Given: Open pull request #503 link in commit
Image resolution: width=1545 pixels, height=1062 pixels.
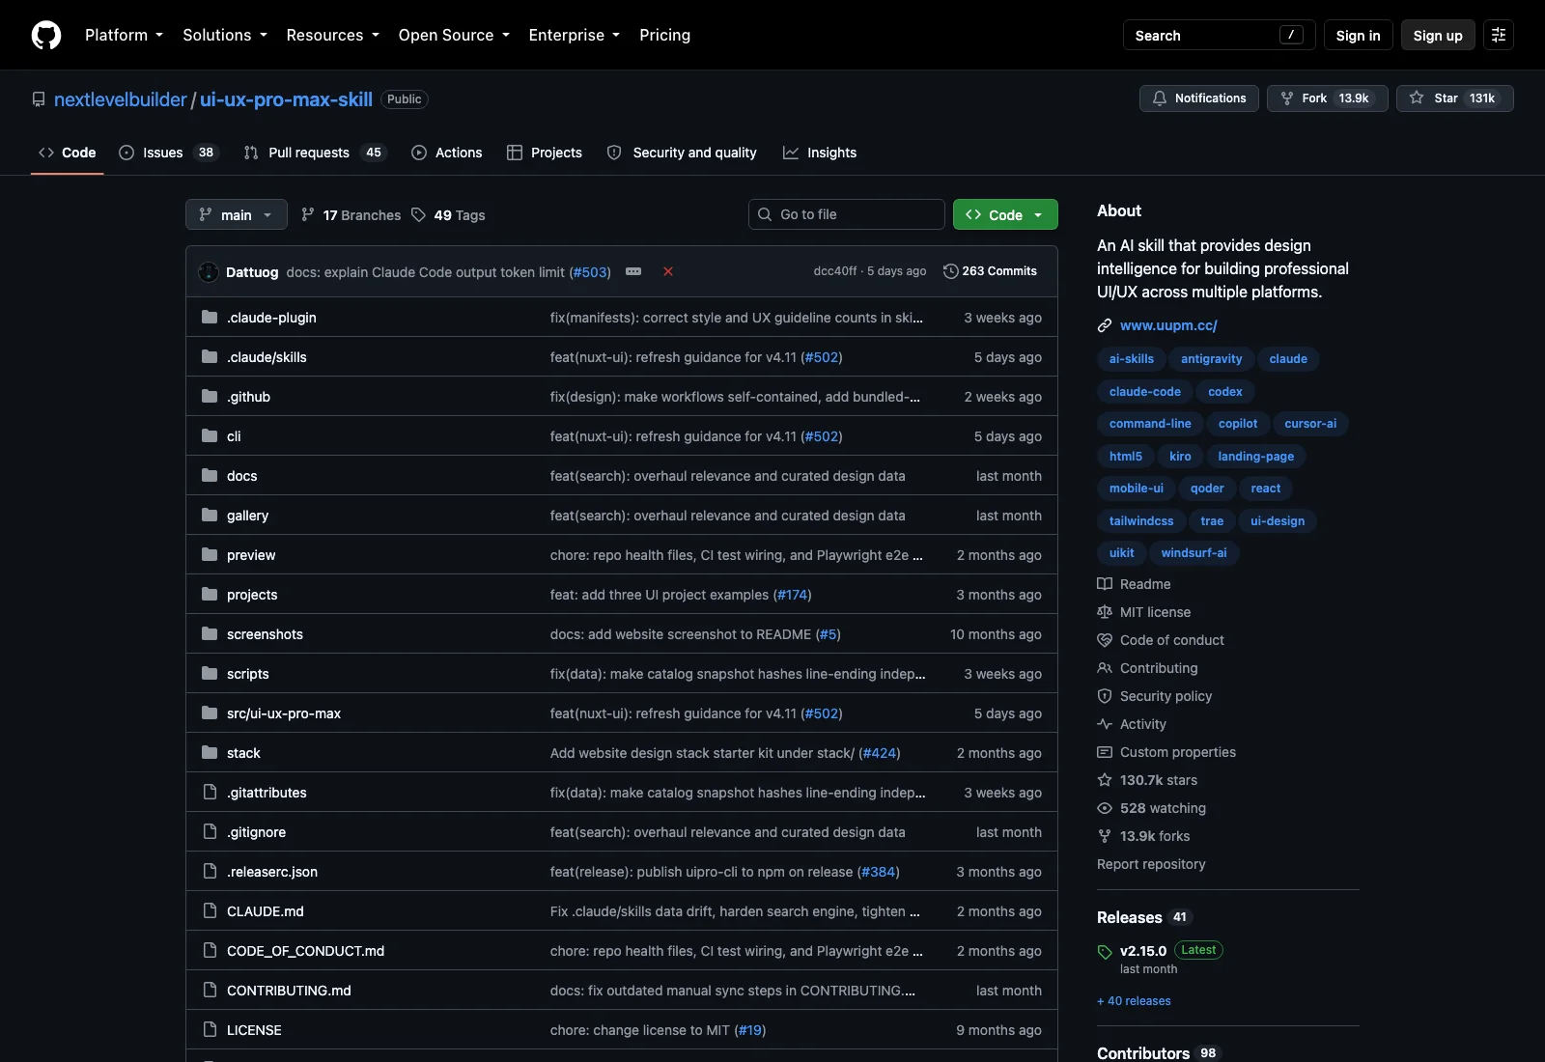Looking at the screenshot, I should tap(590, 272).
